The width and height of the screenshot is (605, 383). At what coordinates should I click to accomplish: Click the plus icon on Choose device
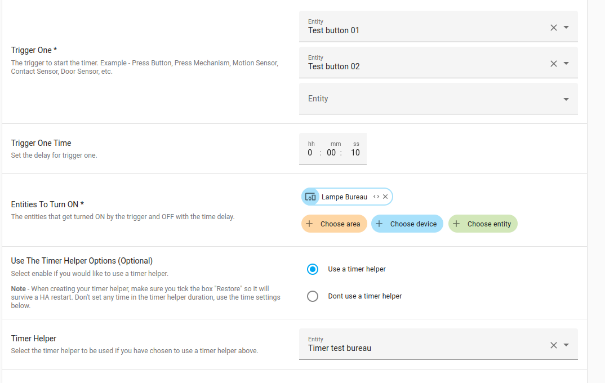tap(379, 224)
